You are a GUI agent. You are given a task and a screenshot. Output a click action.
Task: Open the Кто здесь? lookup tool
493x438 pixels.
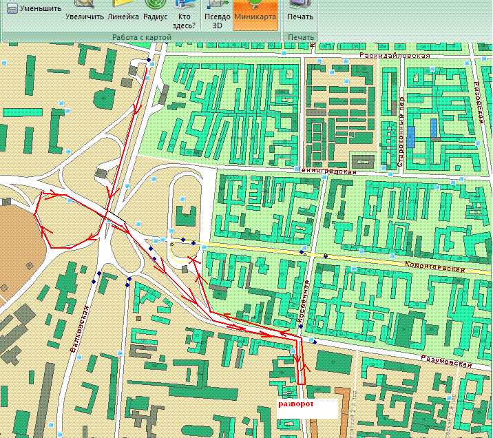[x=185, y=15]
